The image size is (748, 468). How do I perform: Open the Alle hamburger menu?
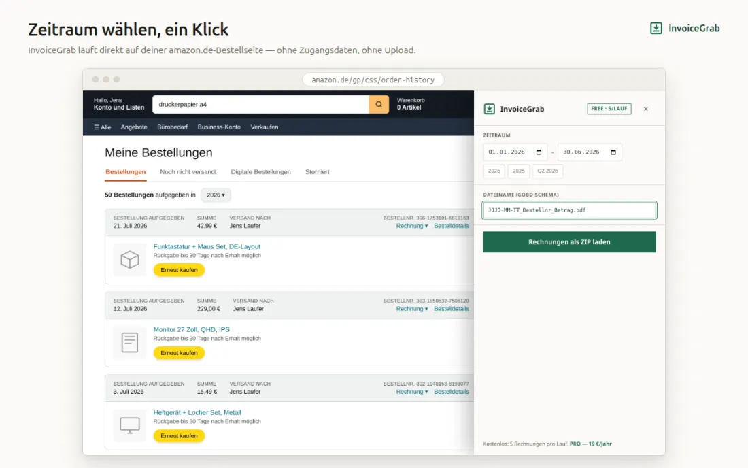(x=102, y=127)
